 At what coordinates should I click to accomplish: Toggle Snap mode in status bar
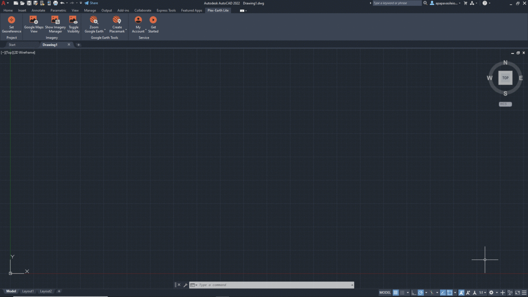[402, 293]
